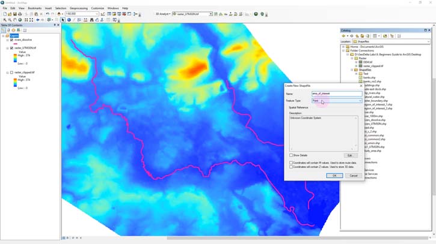Open the ArcToolbox red toolbox icon

[124, 14]
